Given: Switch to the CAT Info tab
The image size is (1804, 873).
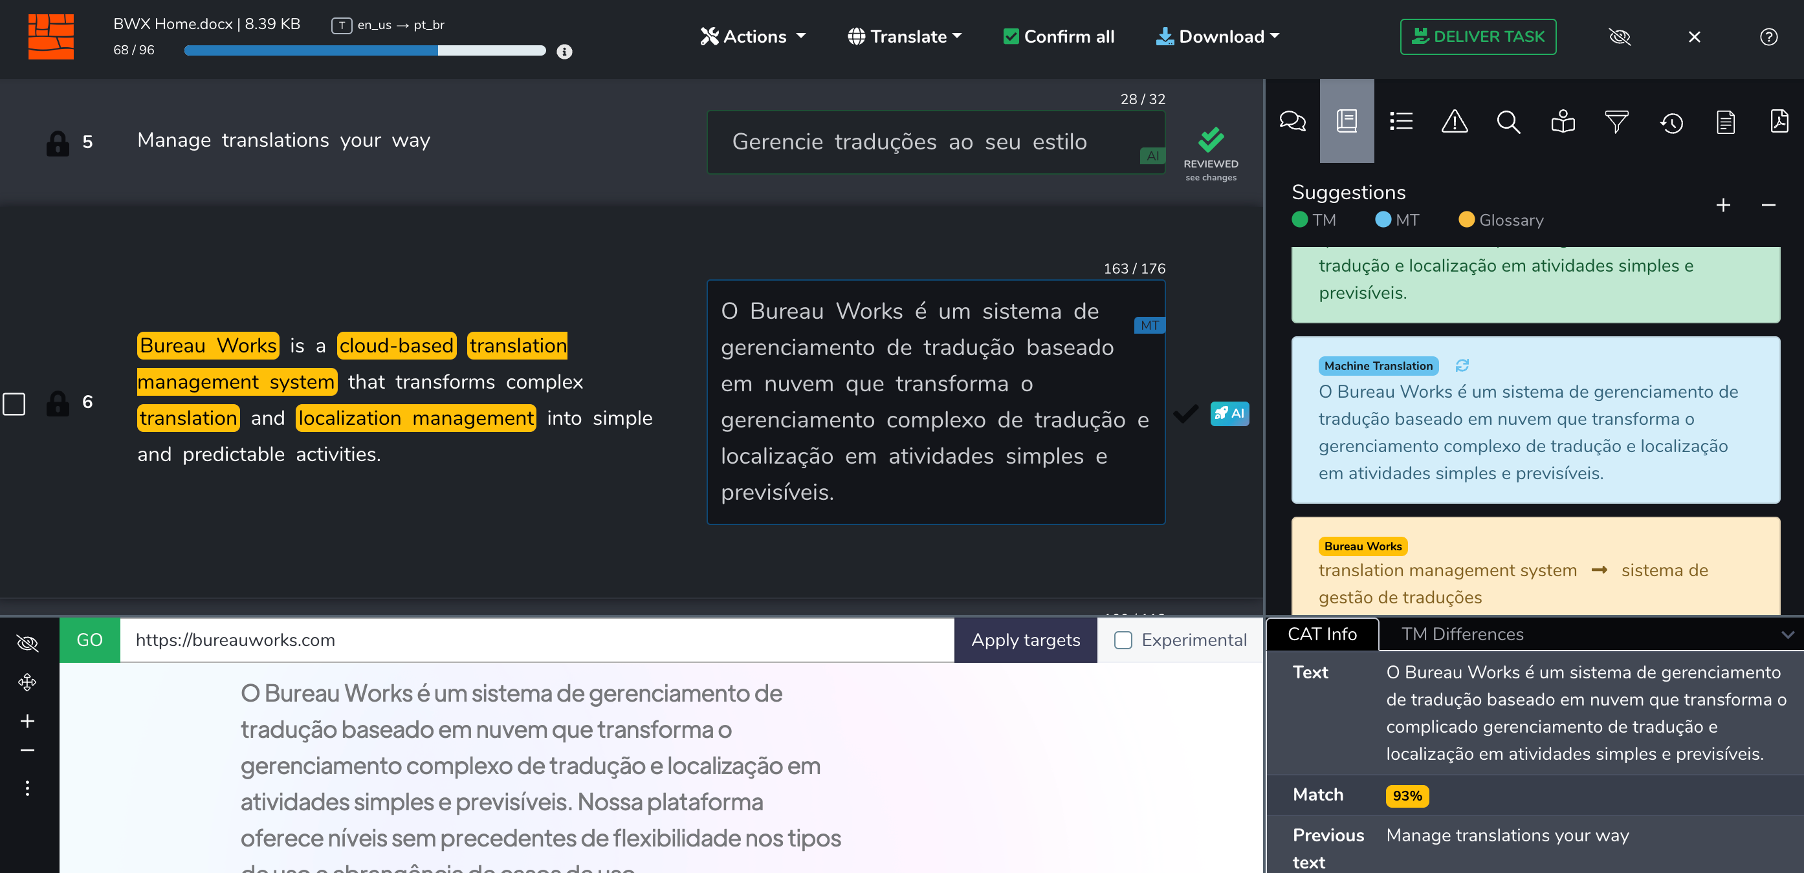Looking at the screenshot, I should click(1322, 634).
